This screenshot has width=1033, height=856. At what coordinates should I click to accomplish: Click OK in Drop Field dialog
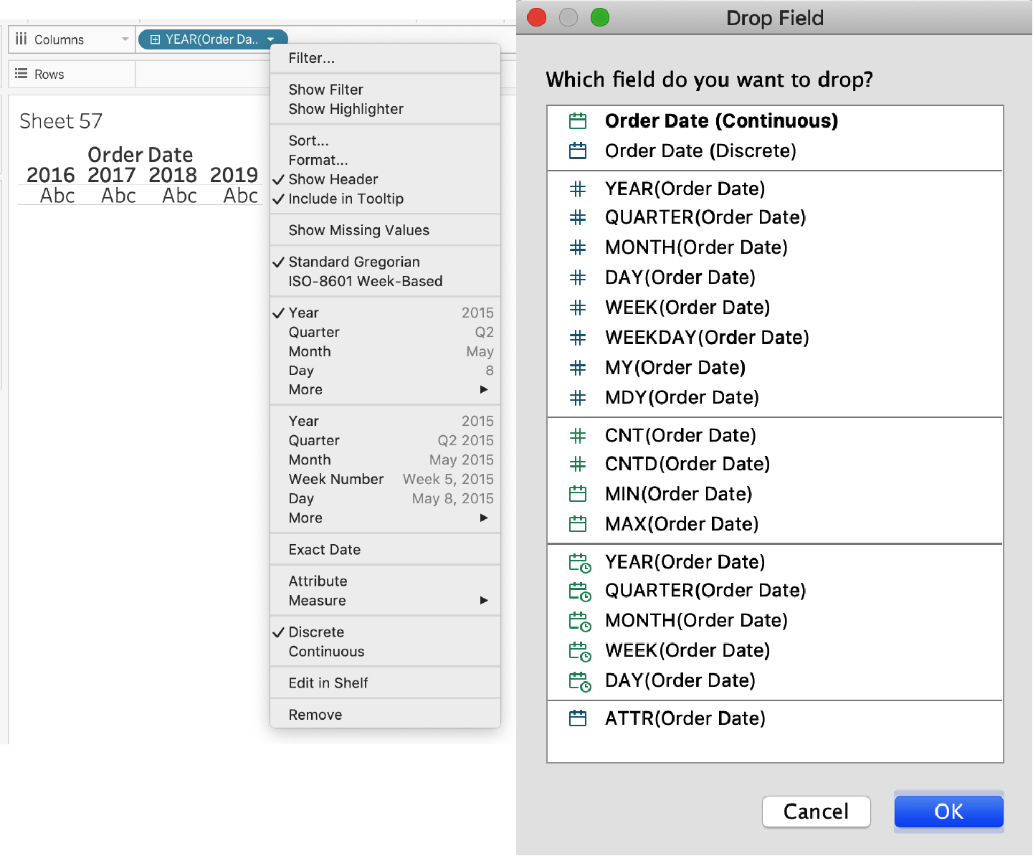(x=948, y=812)
